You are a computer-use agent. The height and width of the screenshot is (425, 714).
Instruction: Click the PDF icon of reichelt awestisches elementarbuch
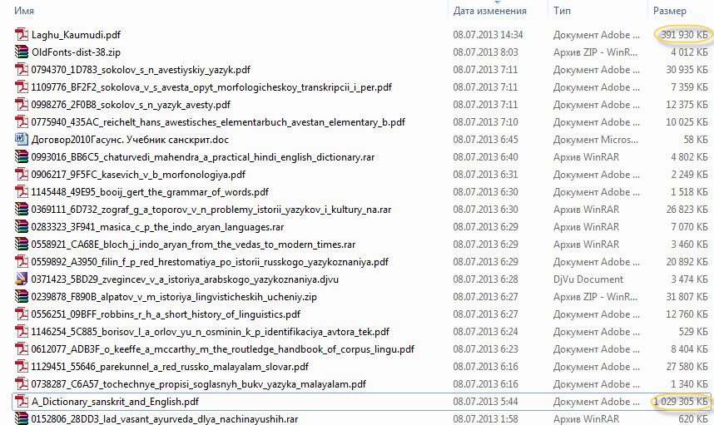pos(22,122)
